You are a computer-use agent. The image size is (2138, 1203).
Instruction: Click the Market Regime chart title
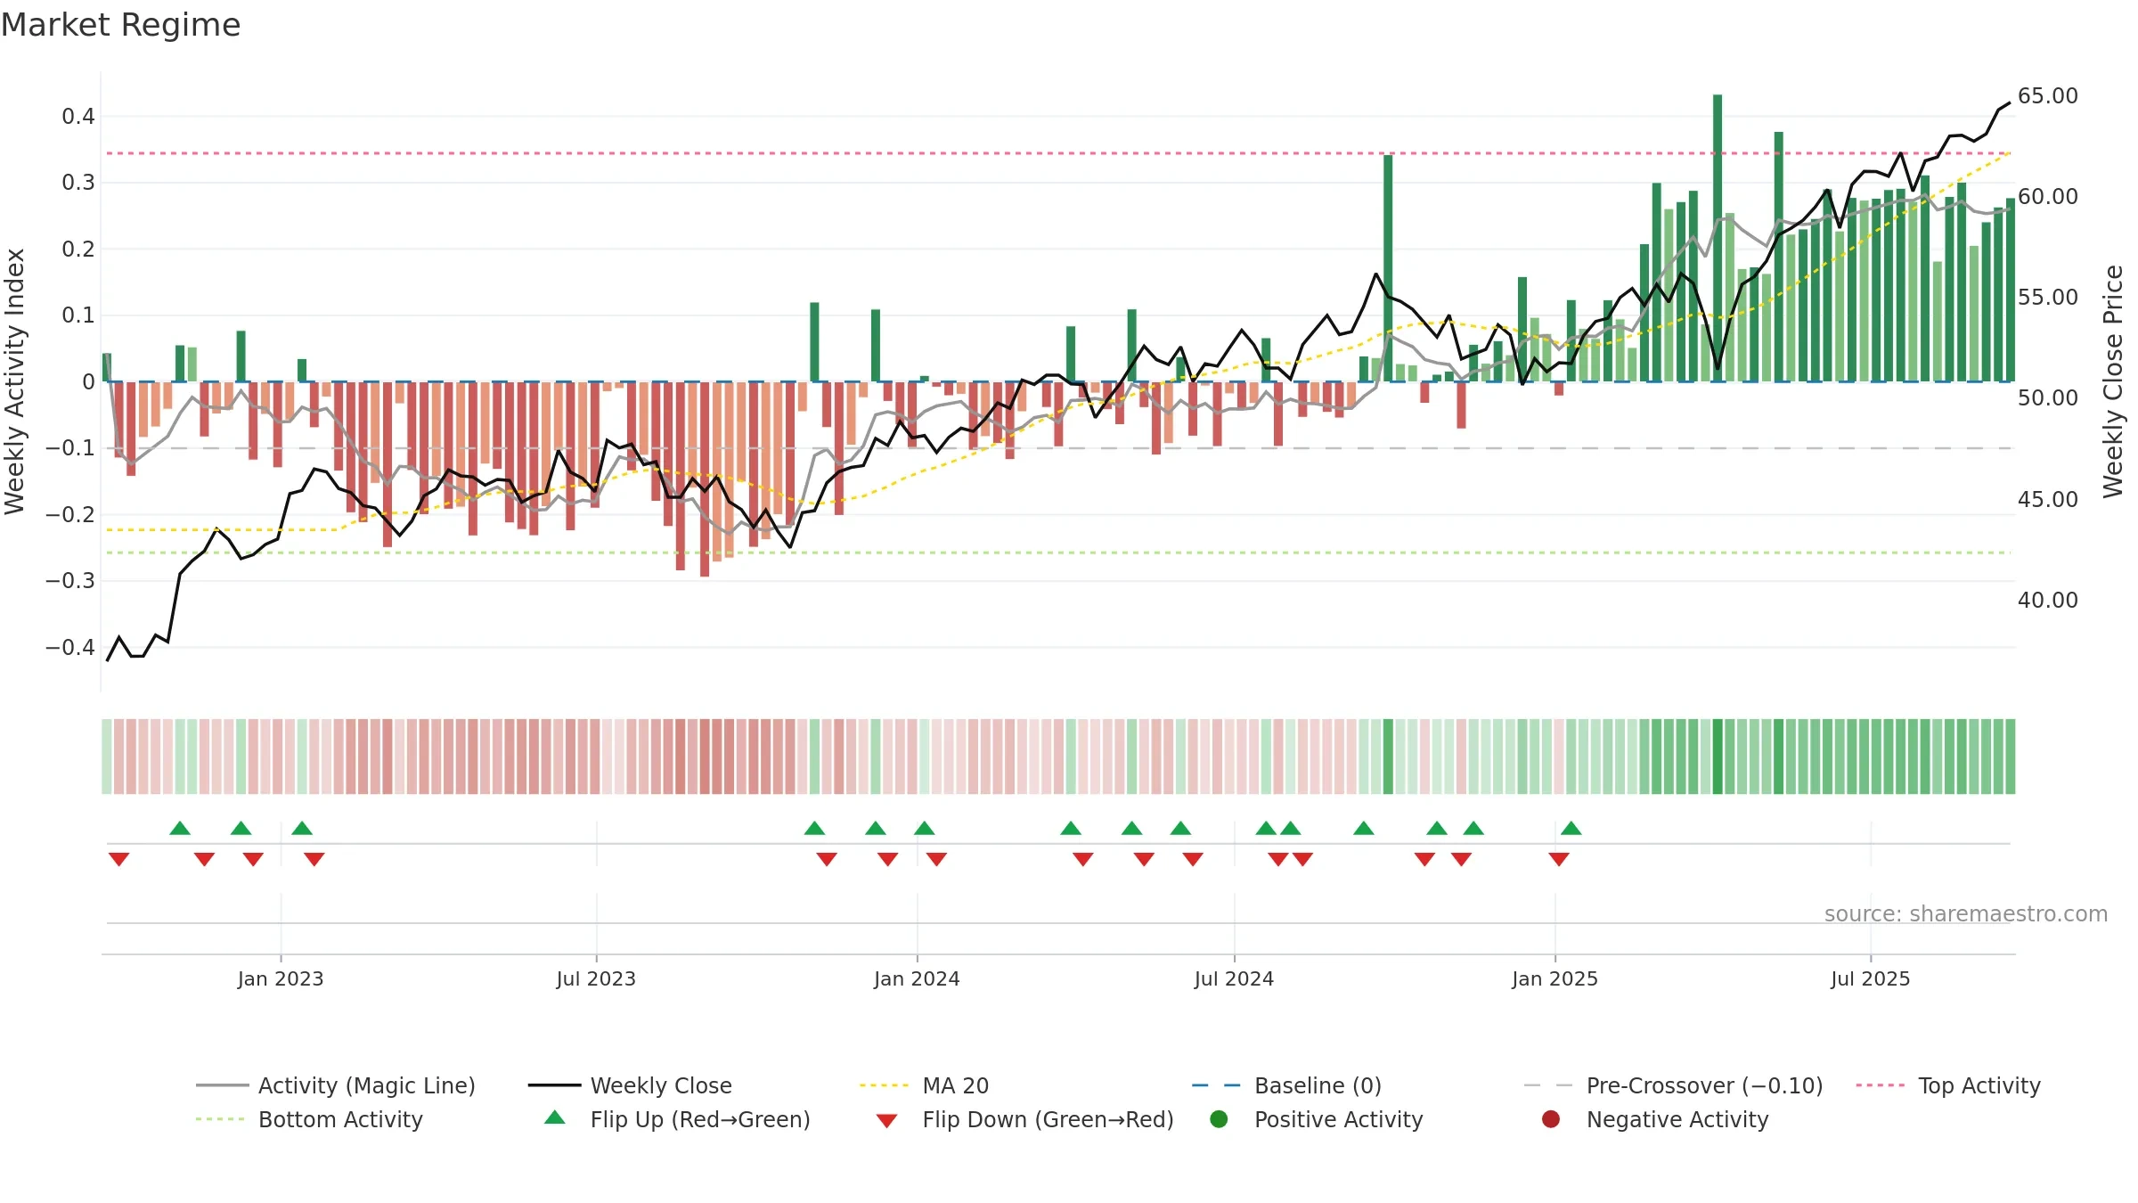pyautogui.click(x=120, y=25)
